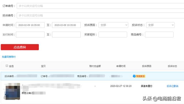The height and width of the screenshot is (104, 184).
Task: Toggle the 全选 checkbox
Action: [x=7, y=66]
